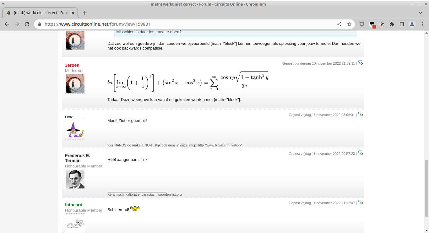The image size is (429, 233).
Task: Select the '[math] werkt niet correct' tab
Action: point(40,13)
